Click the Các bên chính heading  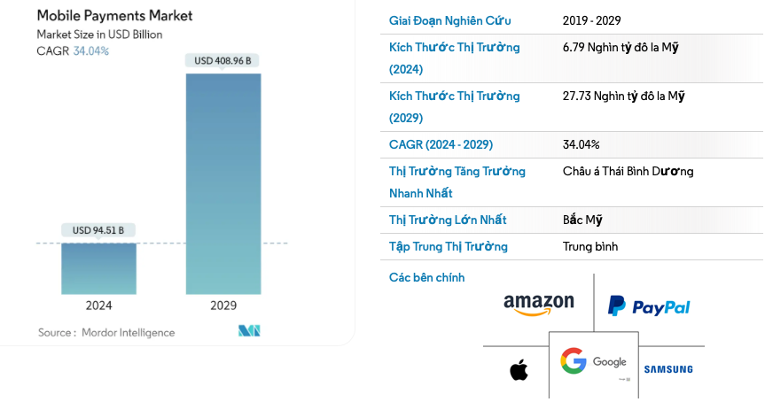426,278
